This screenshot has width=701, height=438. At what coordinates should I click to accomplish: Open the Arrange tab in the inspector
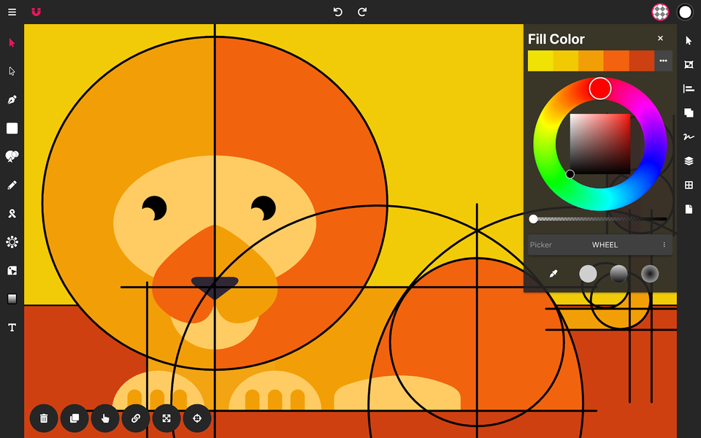(x=688, y=112)
